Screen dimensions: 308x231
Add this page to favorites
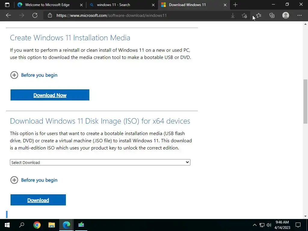pos(244,15)
